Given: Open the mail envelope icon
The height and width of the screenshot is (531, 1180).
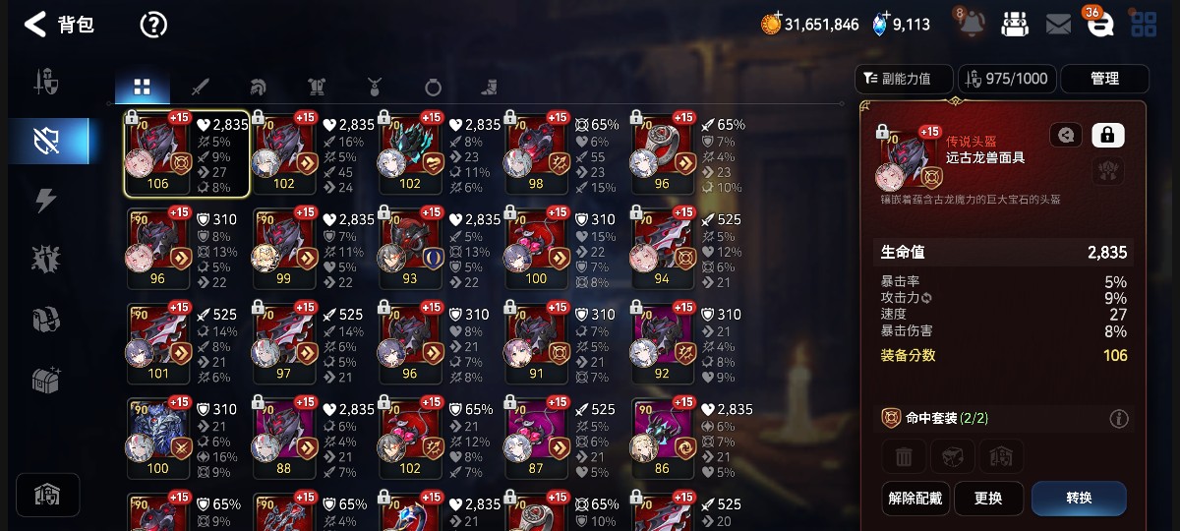Looking at the screenshot, I should tap(1058, 25).
